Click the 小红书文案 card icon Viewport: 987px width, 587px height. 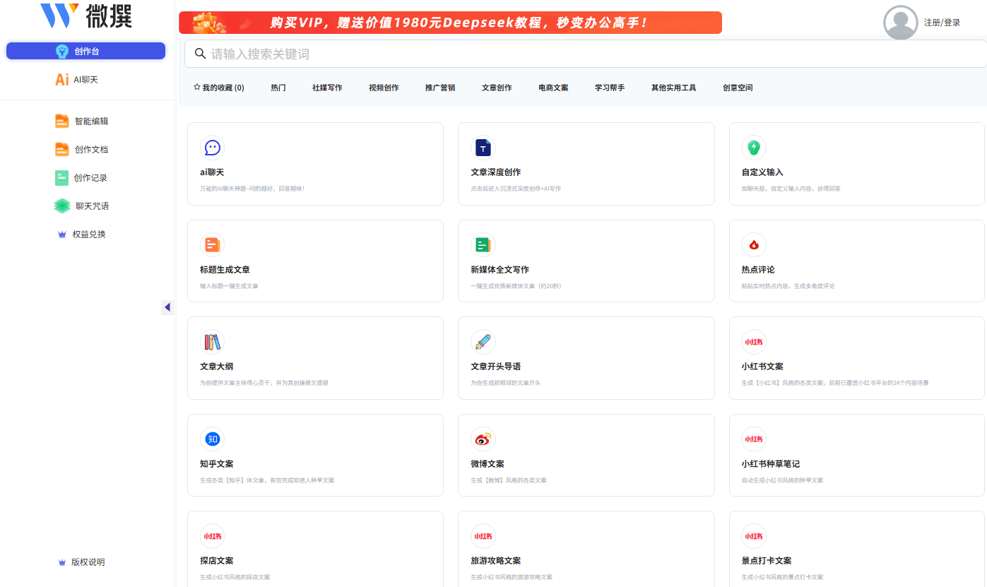tap(754, 342)
